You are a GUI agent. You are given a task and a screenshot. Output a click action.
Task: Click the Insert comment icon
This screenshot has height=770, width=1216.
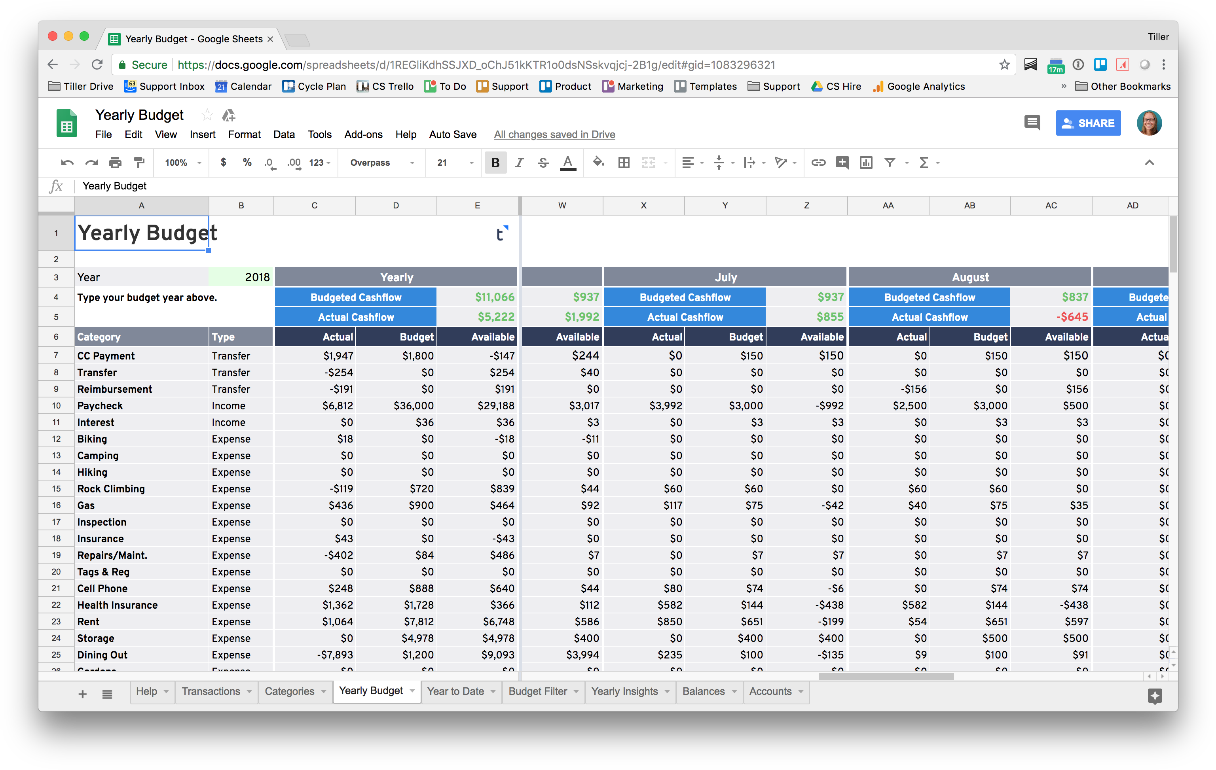coord(842,163)
